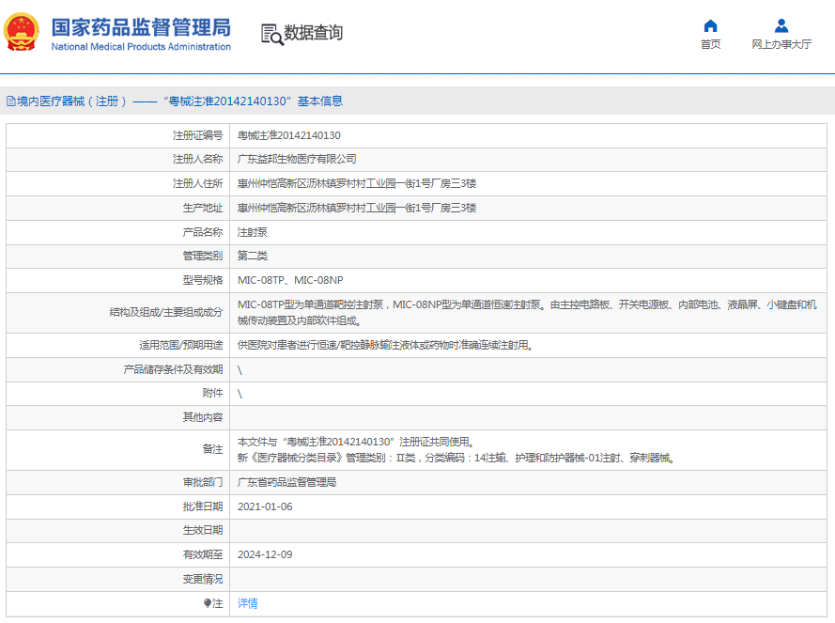Select registration number 粤械注准20142140130 in table
835x623 pixels.
coord(288,135)
